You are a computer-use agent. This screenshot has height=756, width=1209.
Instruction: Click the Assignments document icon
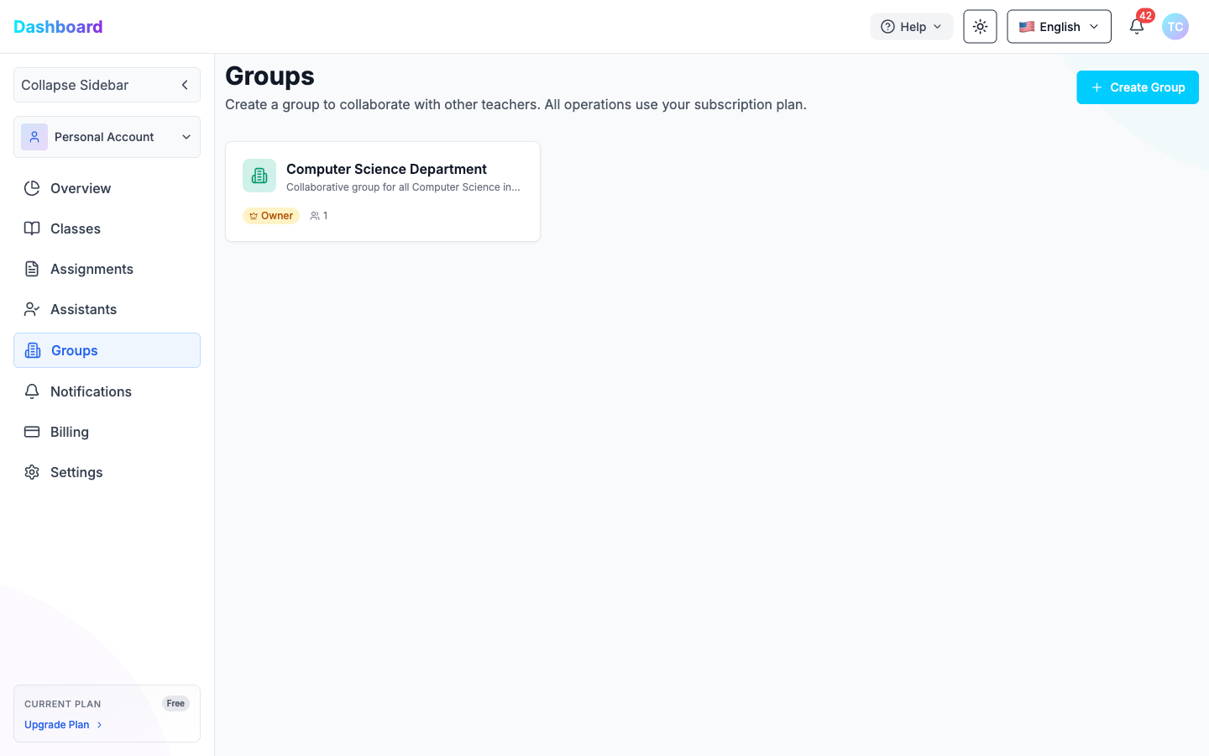coord(31,269)
